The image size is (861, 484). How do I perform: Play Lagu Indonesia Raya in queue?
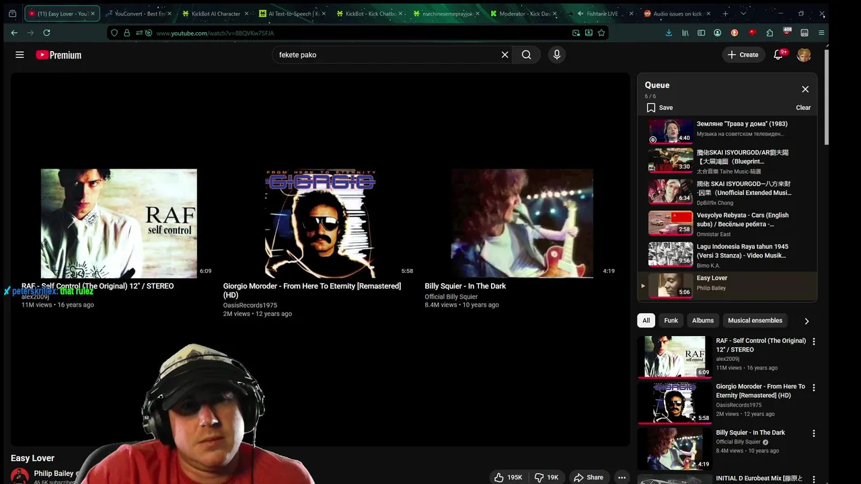(727, 256)
